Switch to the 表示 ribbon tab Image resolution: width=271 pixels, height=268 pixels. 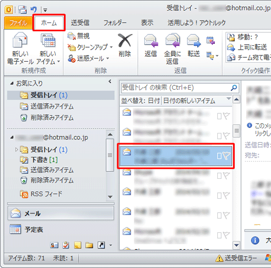[147, 23]
